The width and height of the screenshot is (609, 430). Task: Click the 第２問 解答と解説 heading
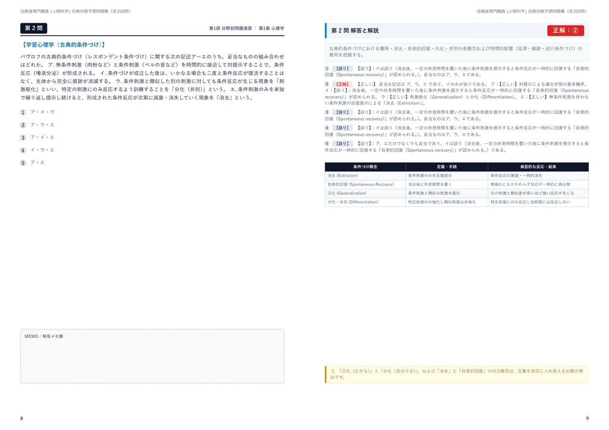[x=355, y=31]
